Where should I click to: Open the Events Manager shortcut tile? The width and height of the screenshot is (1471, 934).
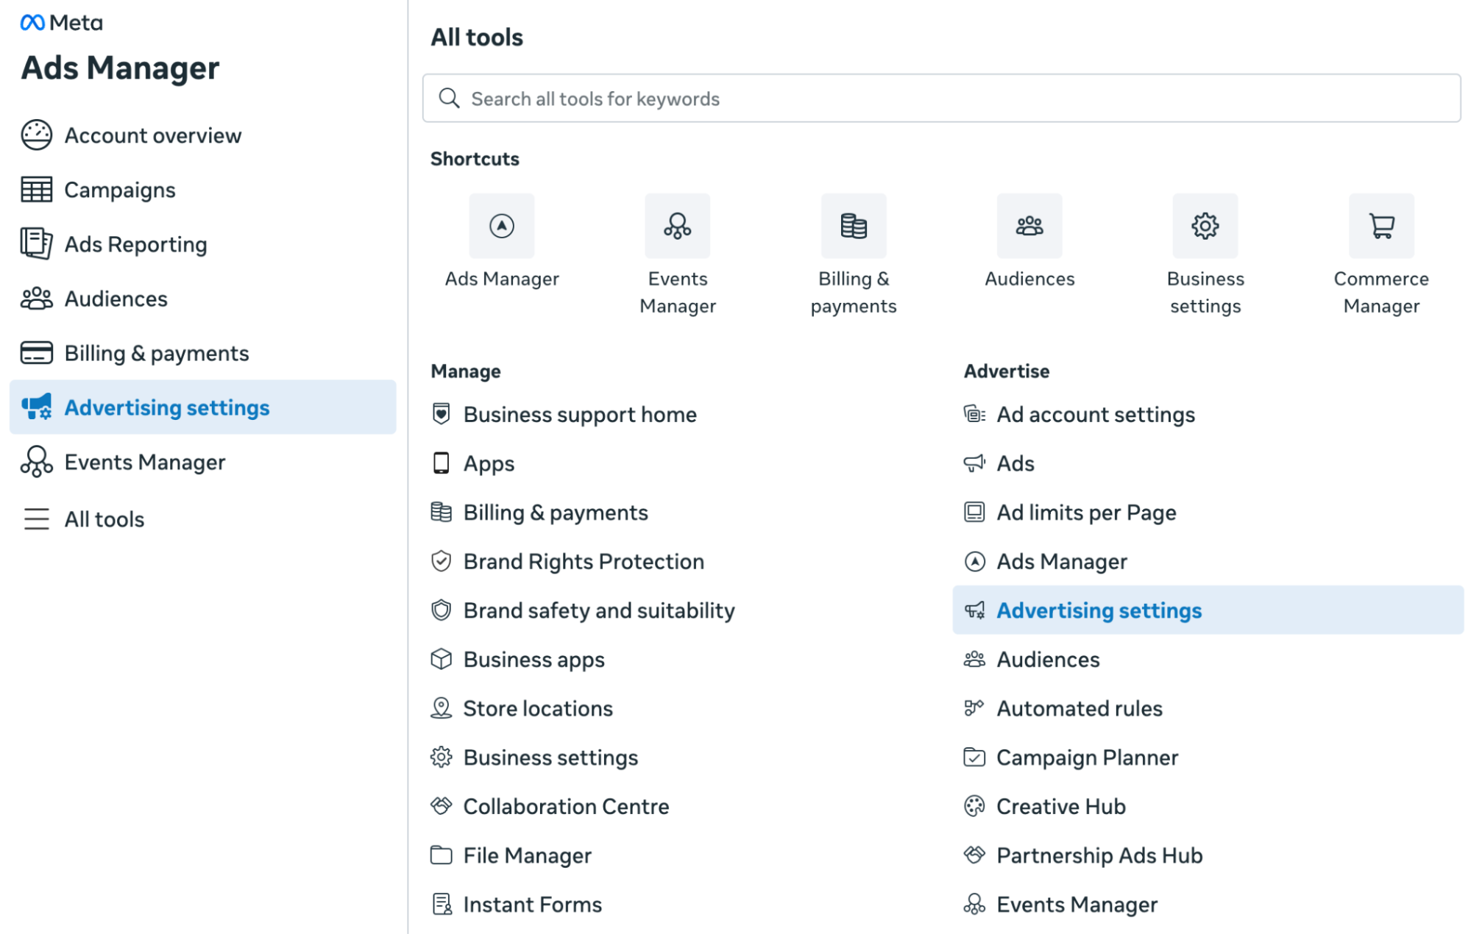(677, 226)
